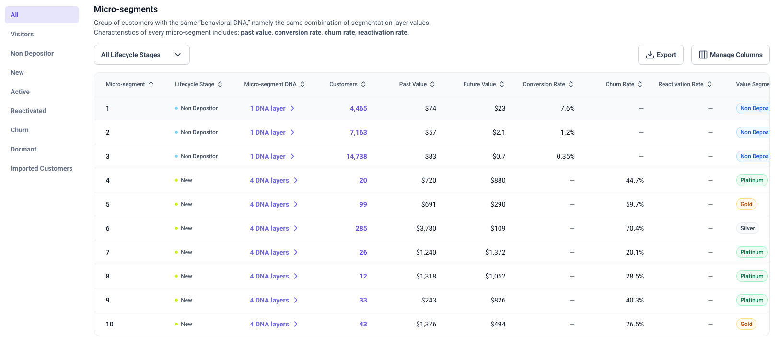Viewport: 779px width, 348px height.
Task: Sort by Conversion Rate sort icon
Action: pos(571,84)
